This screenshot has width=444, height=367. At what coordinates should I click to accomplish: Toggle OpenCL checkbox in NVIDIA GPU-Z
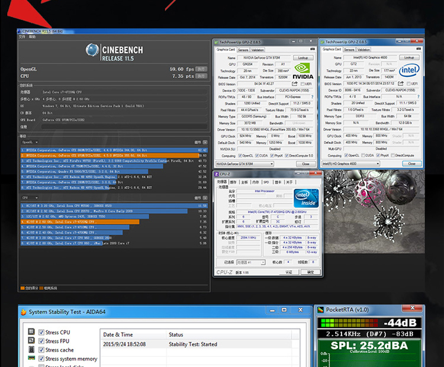click(240, 156)
